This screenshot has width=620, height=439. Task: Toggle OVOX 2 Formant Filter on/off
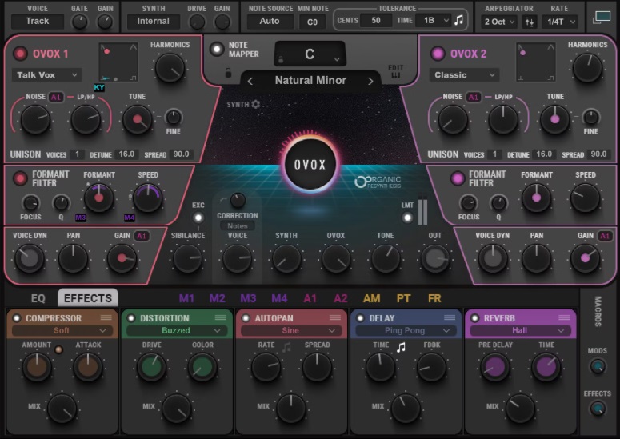point(457,178)
